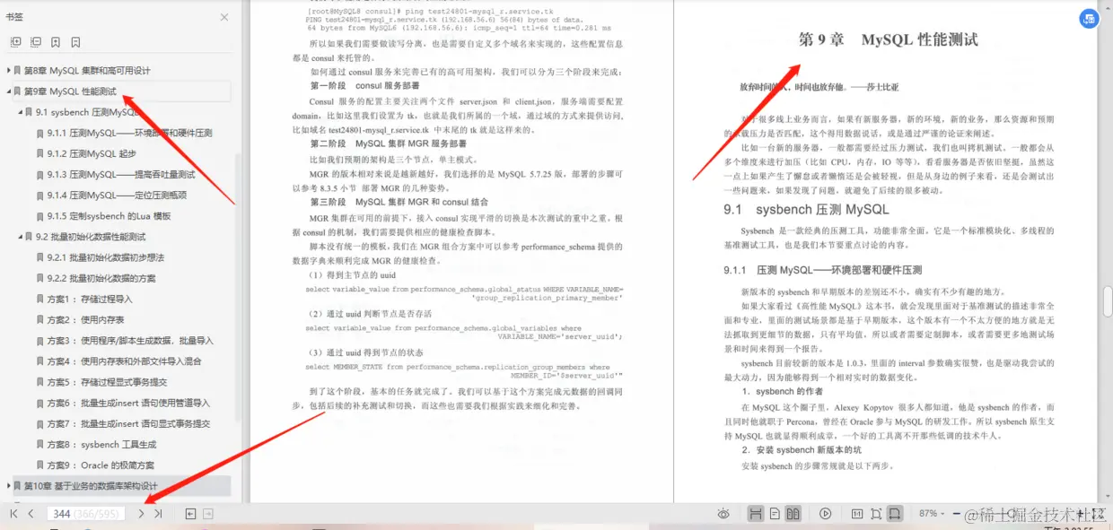This screenshot has height=530, width=1113.
Task: Switch to single page layout
Action: tap(775, 514)
